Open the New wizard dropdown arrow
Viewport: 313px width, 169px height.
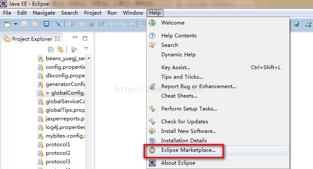tap(16, 24)
